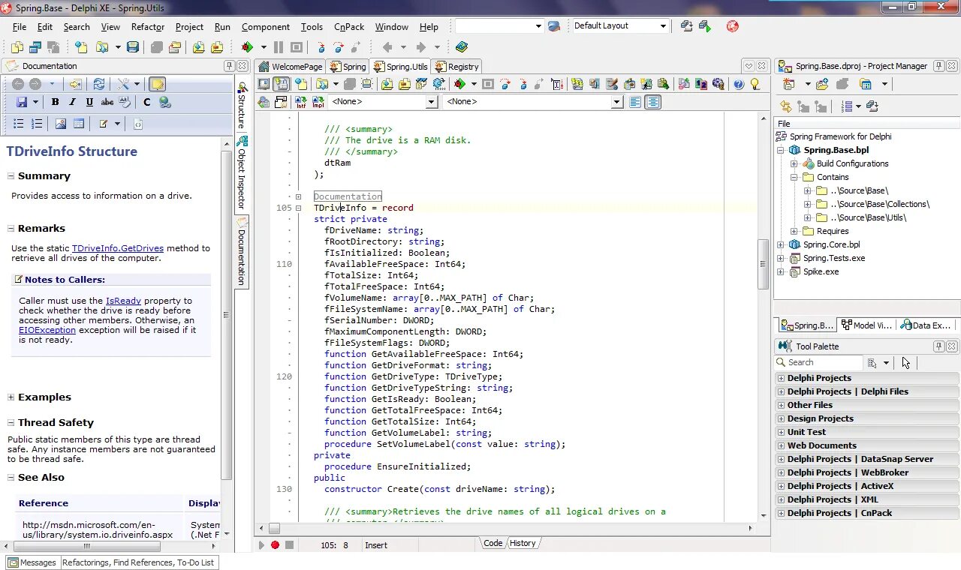Insert a hyperlink using the globe-link icon
Viewport: 961px width, 570px height.
pyautogui.click(x=165, y=102)
